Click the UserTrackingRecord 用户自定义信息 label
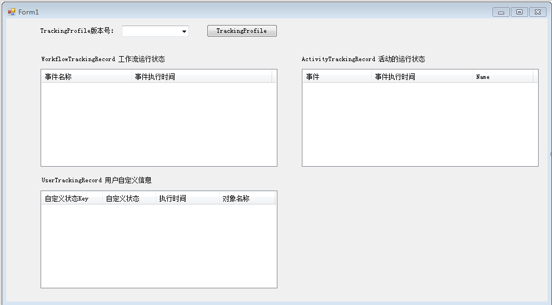This screenshot has height=305, width=552. pyautogui.click(x=97, y=180)
